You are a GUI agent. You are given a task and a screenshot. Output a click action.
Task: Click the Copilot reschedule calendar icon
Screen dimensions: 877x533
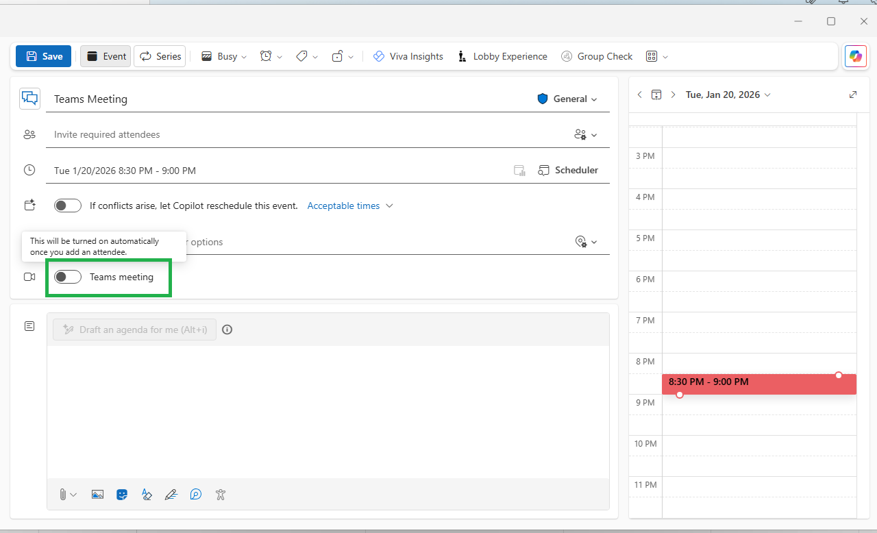click(29, 205)
